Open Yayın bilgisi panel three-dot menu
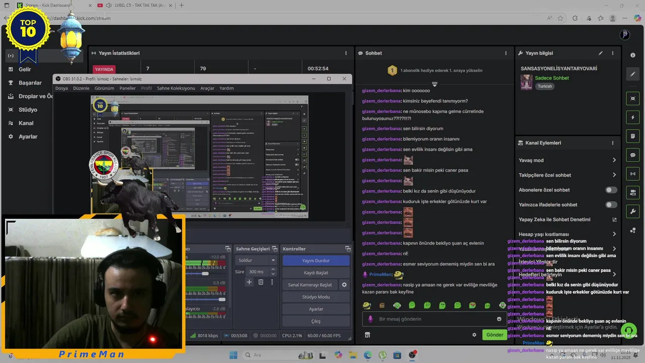Screen dimensions: 645x363 pos(613,53)
